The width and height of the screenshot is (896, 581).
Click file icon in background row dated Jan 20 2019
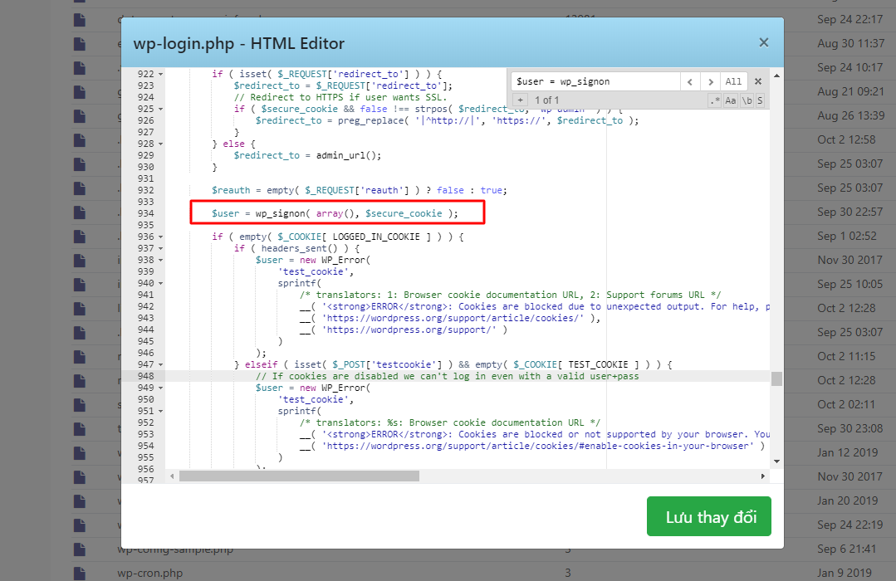point(80,500)
